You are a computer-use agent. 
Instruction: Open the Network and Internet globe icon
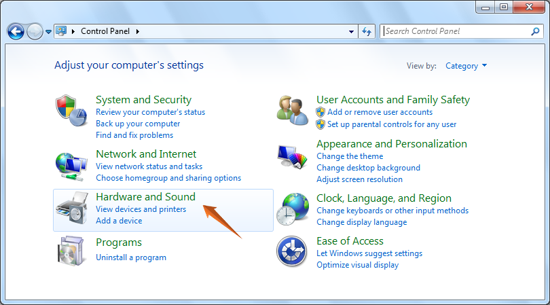pyautogui.click(x=71, y=166)
